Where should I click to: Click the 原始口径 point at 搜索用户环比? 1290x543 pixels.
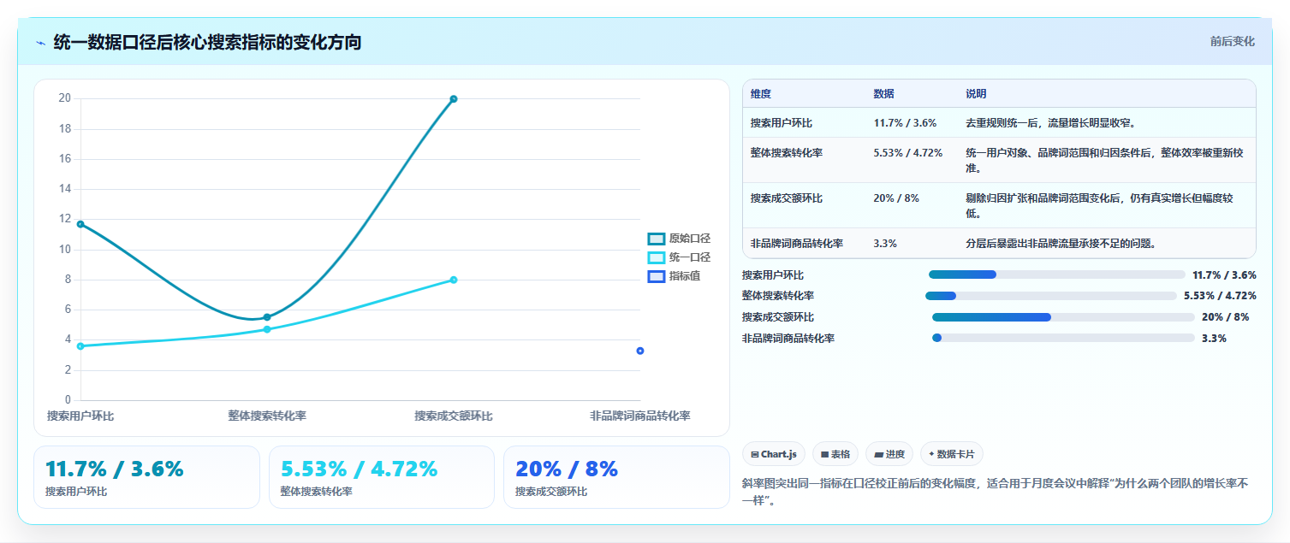[80, 224]
